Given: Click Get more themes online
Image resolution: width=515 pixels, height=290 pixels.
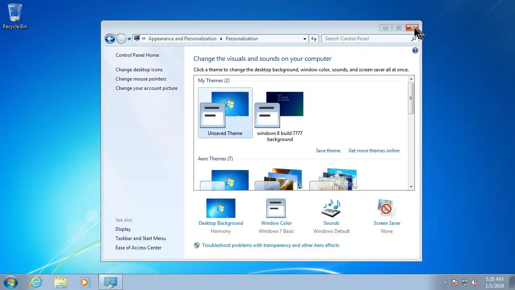Looking at the screenshot, I should pyautogui.click(x=374, y=151).
